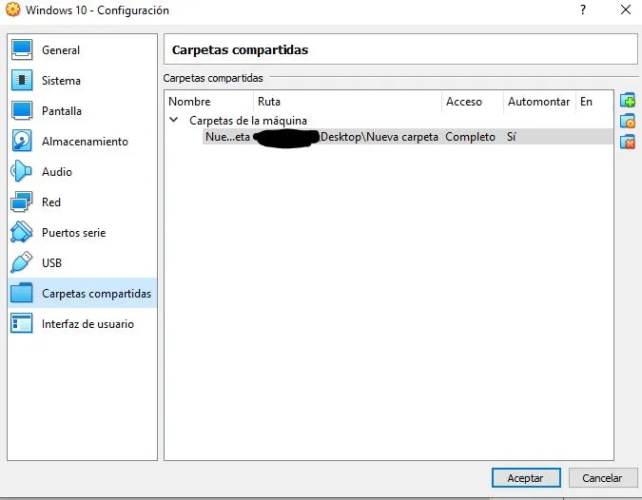
Task: Click the Completo access cell
Action: pos(470,137)
